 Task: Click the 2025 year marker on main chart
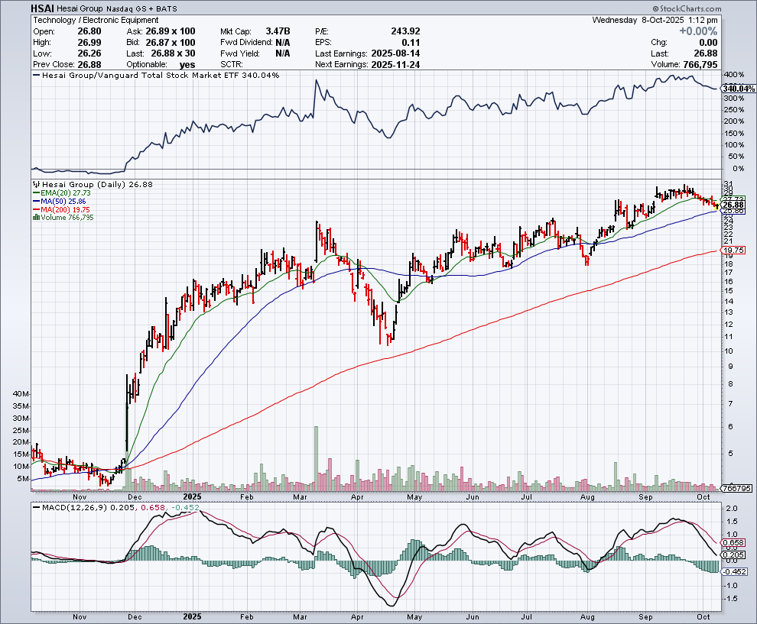tap(192, 496)
